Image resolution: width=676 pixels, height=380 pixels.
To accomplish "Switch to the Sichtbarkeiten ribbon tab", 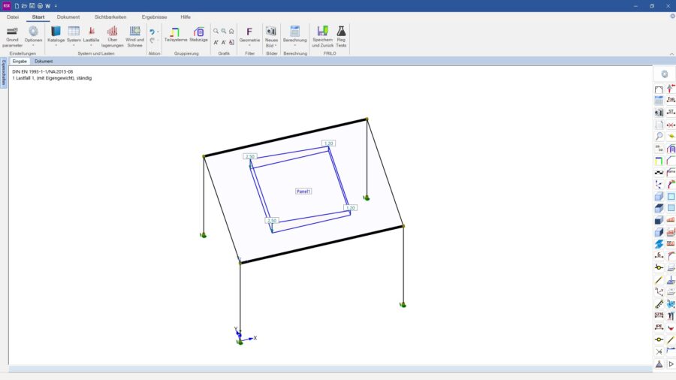I will click(x=110, y=17).
